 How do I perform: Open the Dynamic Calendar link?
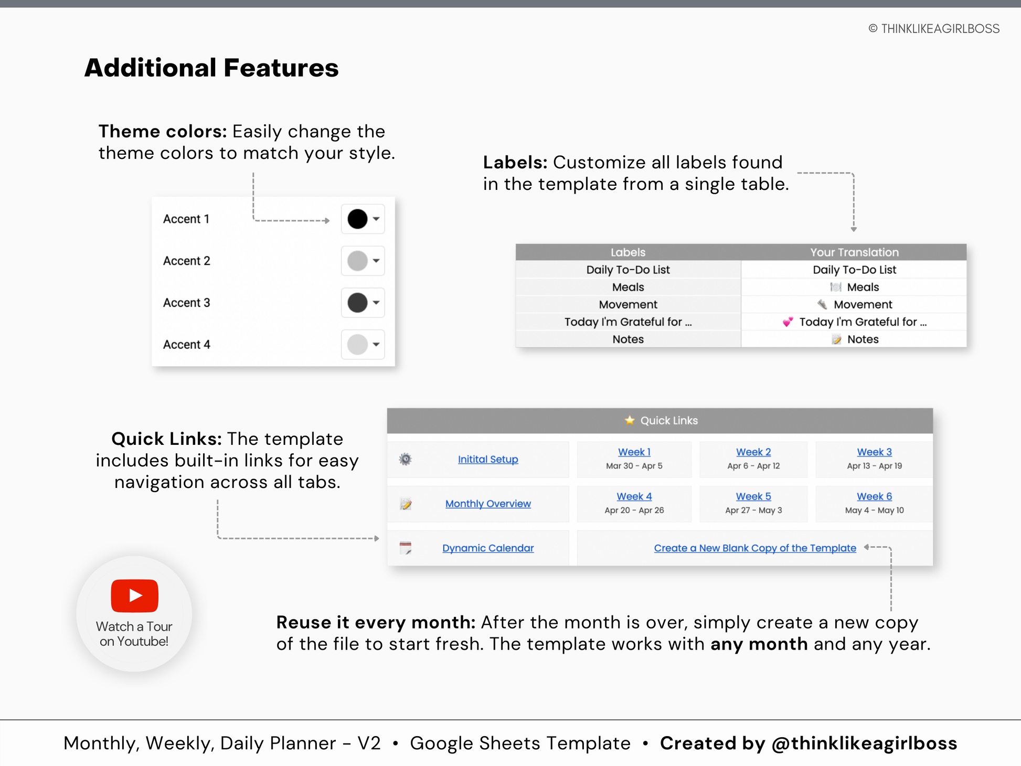488,548
